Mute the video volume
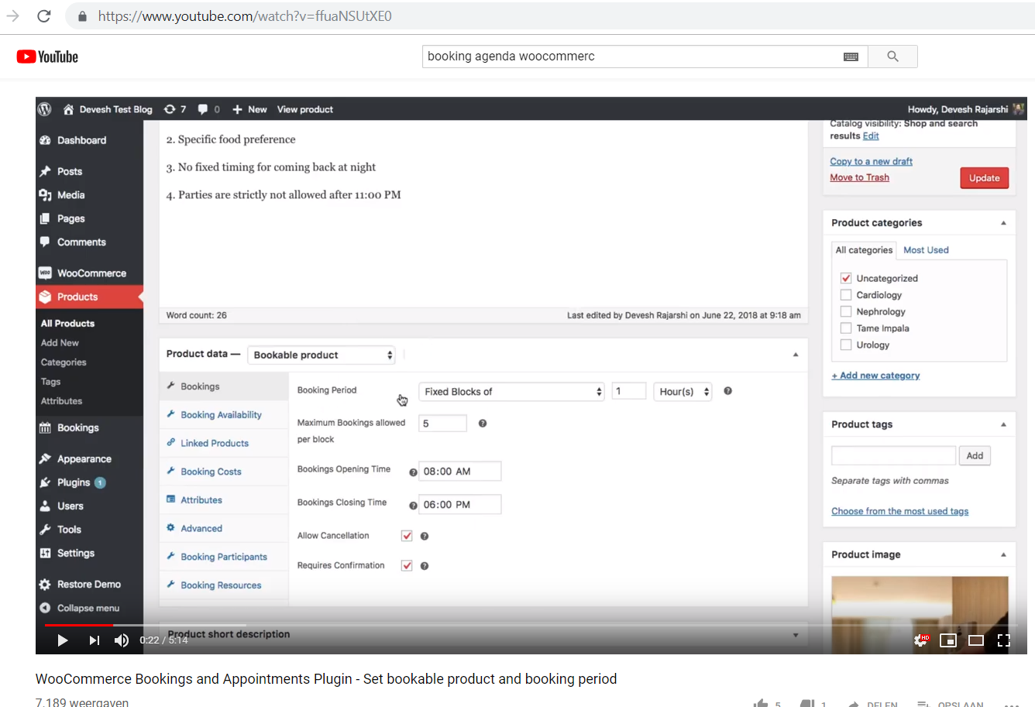 (122, 640)
